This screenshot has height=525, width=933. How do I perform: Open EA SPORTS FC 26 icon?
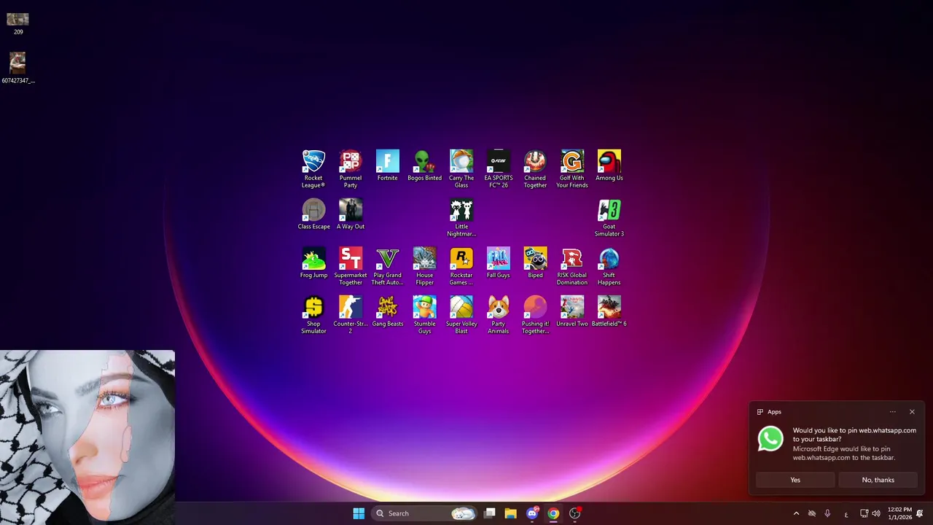pos(499,168)
